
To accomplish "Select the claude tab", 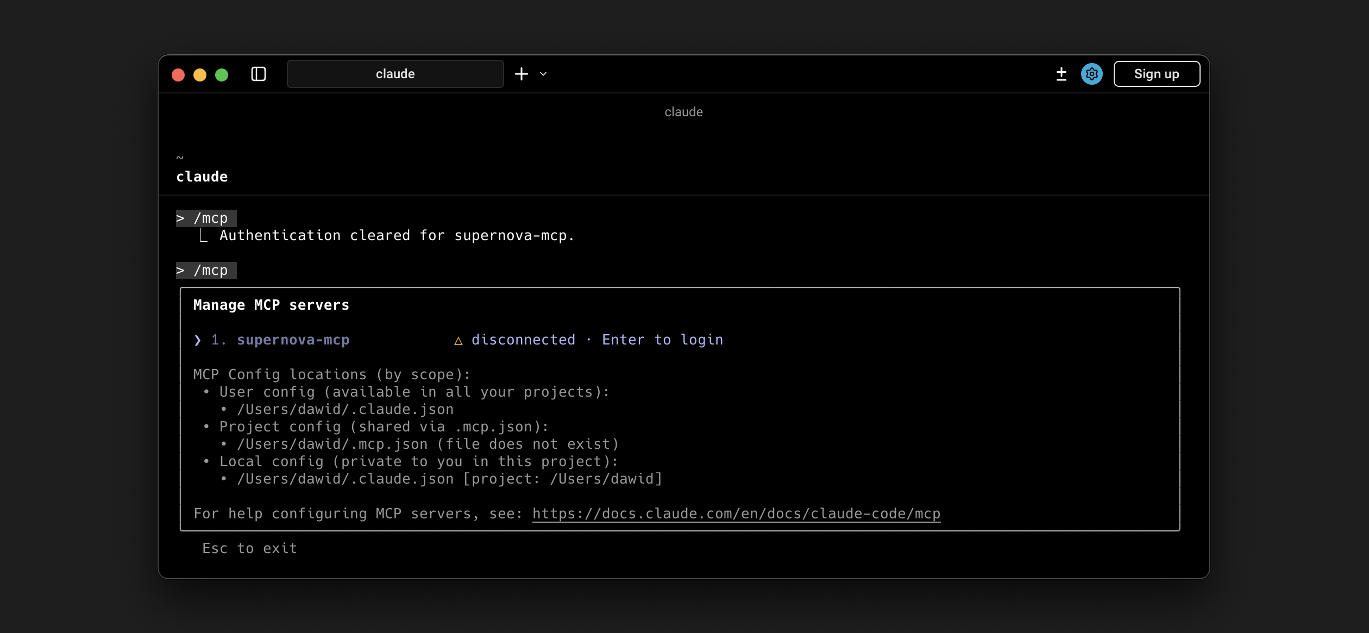I will [x=395, y=74].
